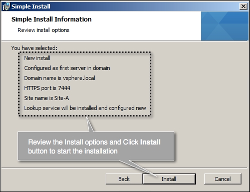Close the Simple Install dialog window
This screenshot has height=192, width=250.
pos(243,6)
